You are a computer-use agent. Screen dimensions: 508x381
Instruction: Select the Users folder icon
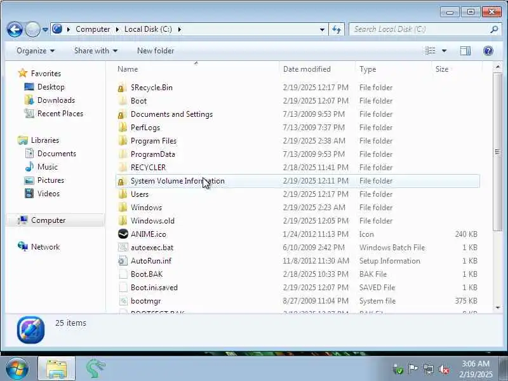[x=123, y=194]
